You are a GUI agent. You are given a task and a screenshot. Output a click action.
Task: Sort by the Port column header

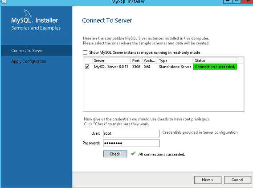136,60
